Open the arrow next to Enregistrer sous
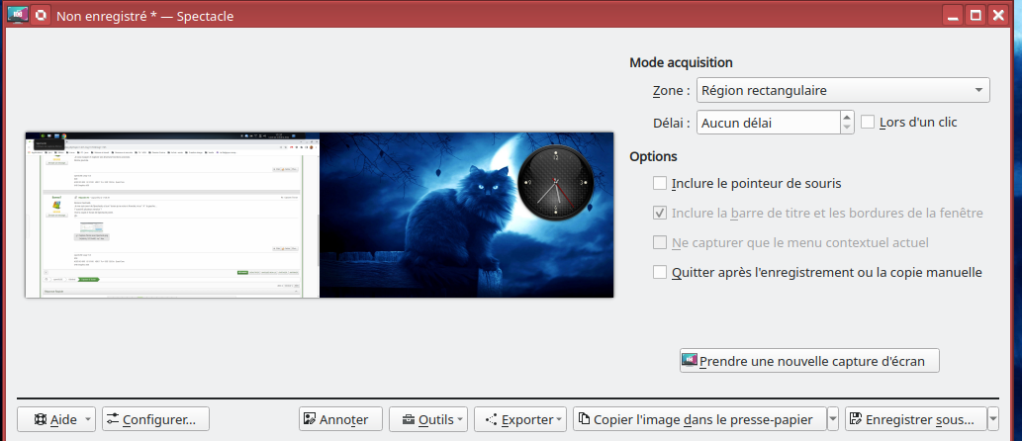Image resolution: width=1022 pixels, height=441 pixels. pos(992,419)
